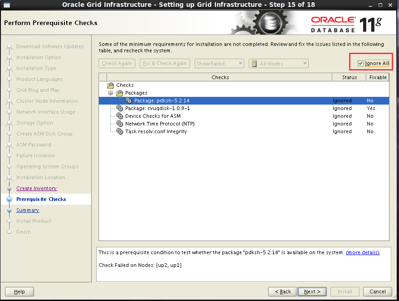Click the Fixable column header

point(378,77)
